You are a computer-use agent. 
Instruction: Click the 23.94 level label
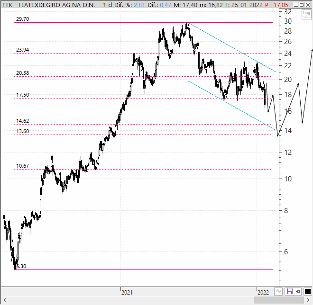(x=23, y=50)
